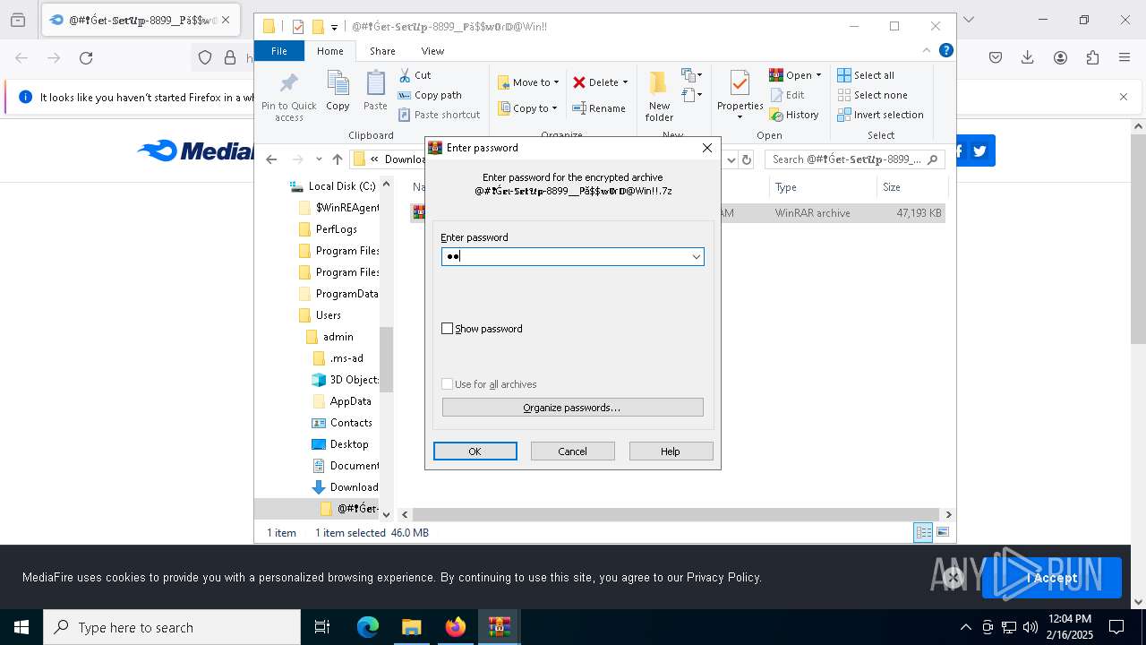Choose Paste shortcut in ribbon
Screen dimensions: 1146x645
coord(439,115)
